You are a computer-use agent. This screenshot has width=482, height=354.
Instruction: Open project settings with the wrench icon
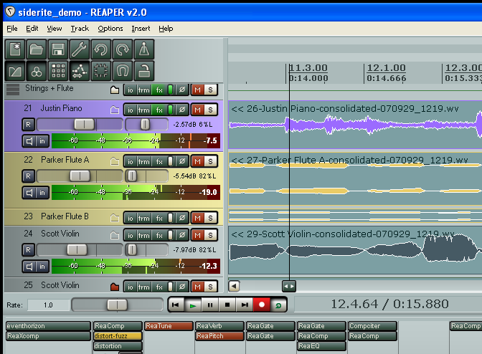coord(80,49)
